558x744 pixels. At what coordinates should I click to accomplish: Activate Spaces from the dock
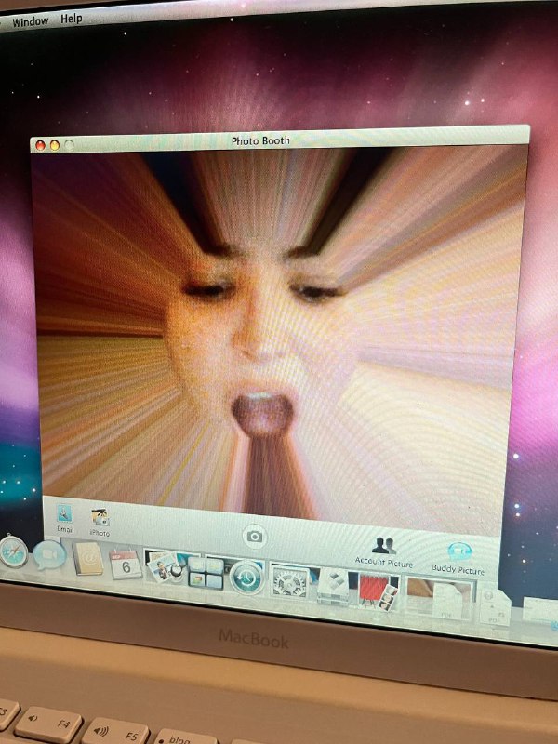tap(206, 572)
